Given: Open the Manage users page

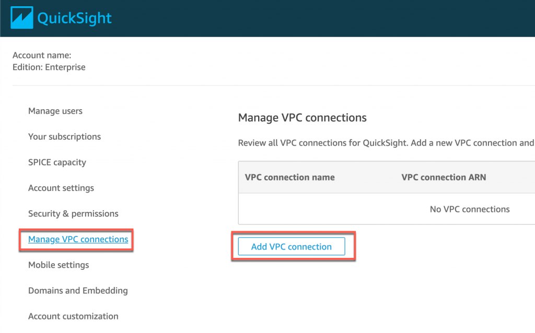Looking at the screenshot, I should 55,111.
